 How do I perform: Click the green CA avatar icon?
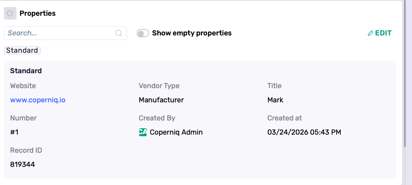[x=143, y=132]
